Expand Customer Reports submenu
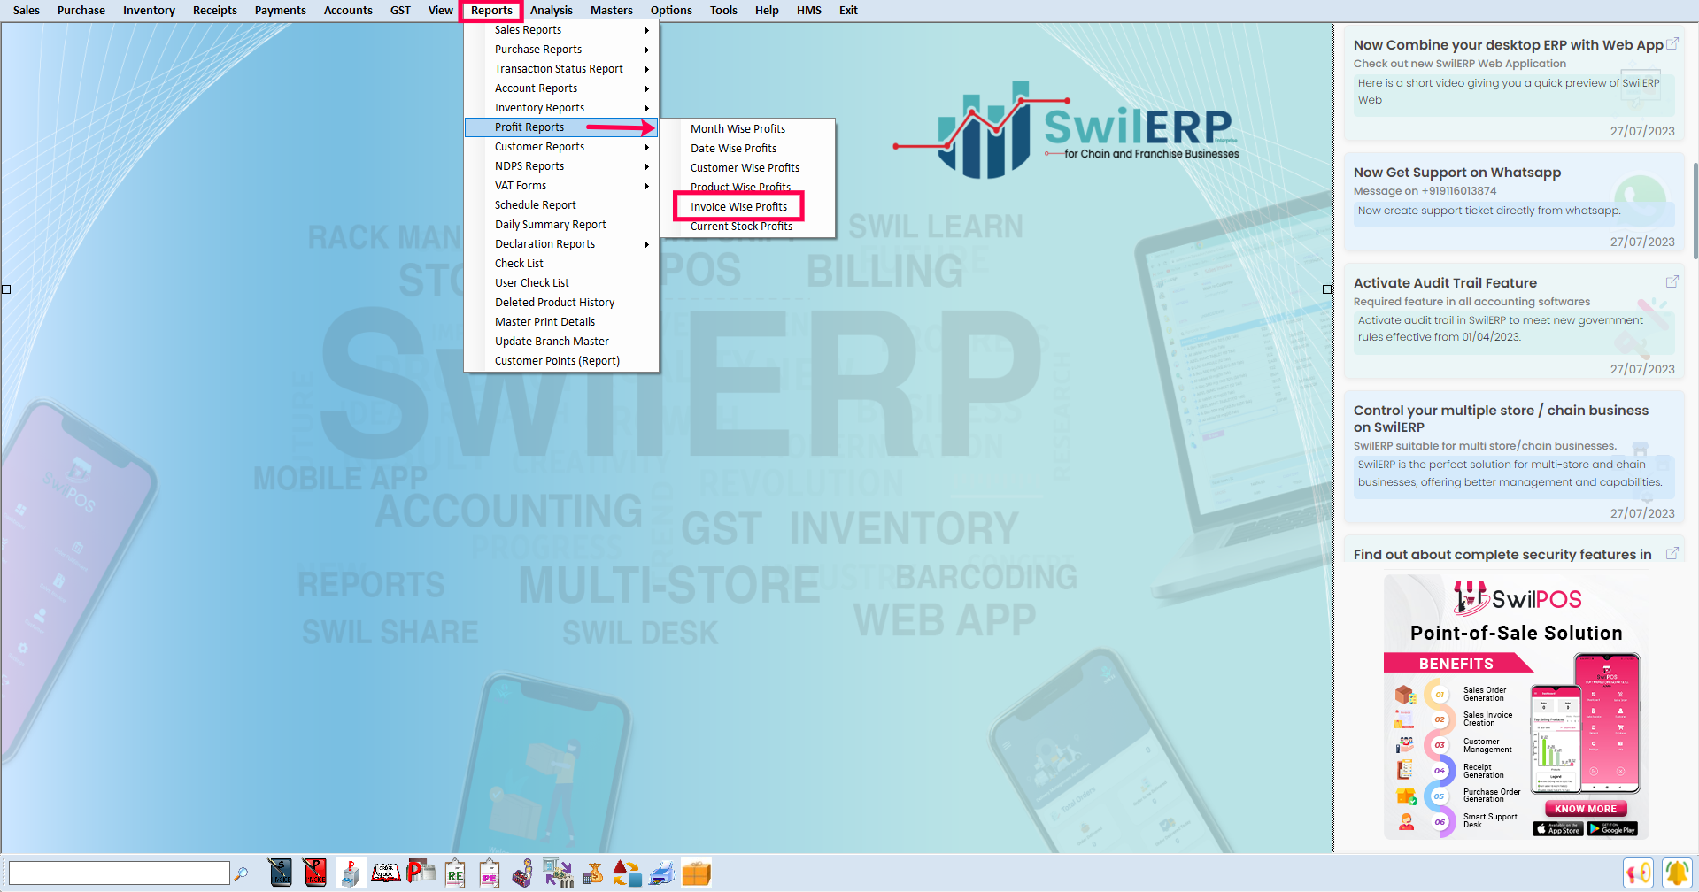 561,147
